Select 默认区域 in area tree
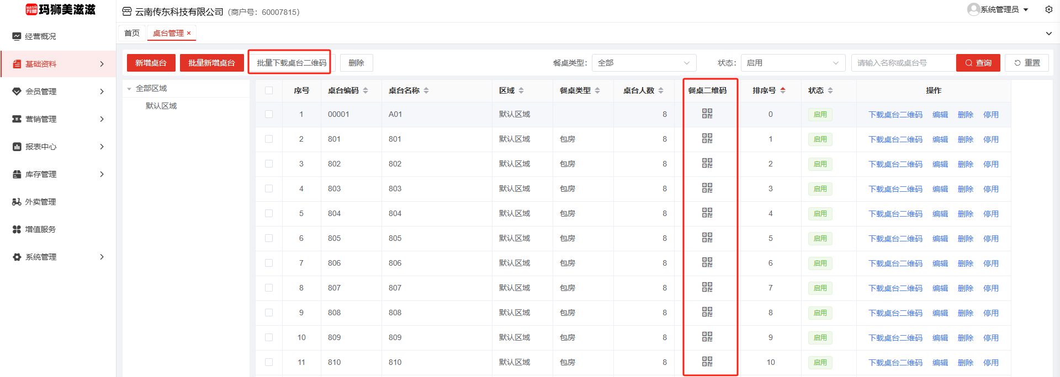1060x377 pixels. (x=161, y=106)
